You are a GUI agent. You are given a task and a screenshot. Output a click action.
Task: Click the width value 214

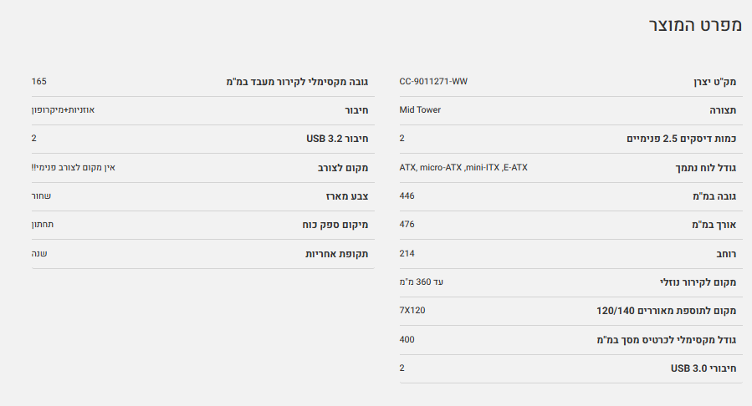pyautogui.click(x=407, y=253)
